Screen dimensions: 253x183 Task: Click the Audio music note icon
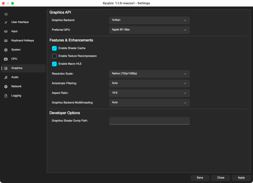6,77
